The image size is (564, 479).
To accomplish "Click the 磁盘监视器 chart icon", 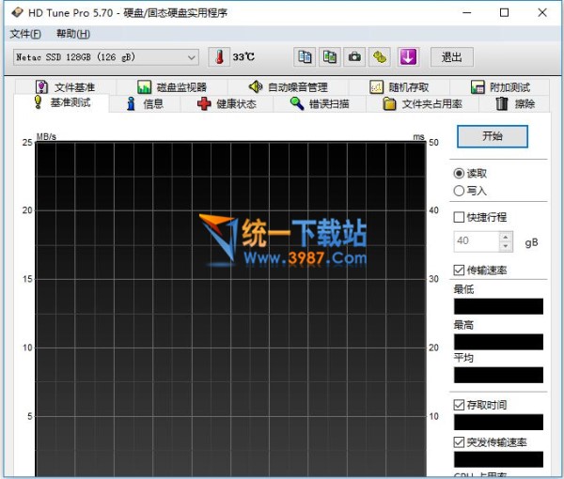I will pyautogui.click(x=144, y=87).
